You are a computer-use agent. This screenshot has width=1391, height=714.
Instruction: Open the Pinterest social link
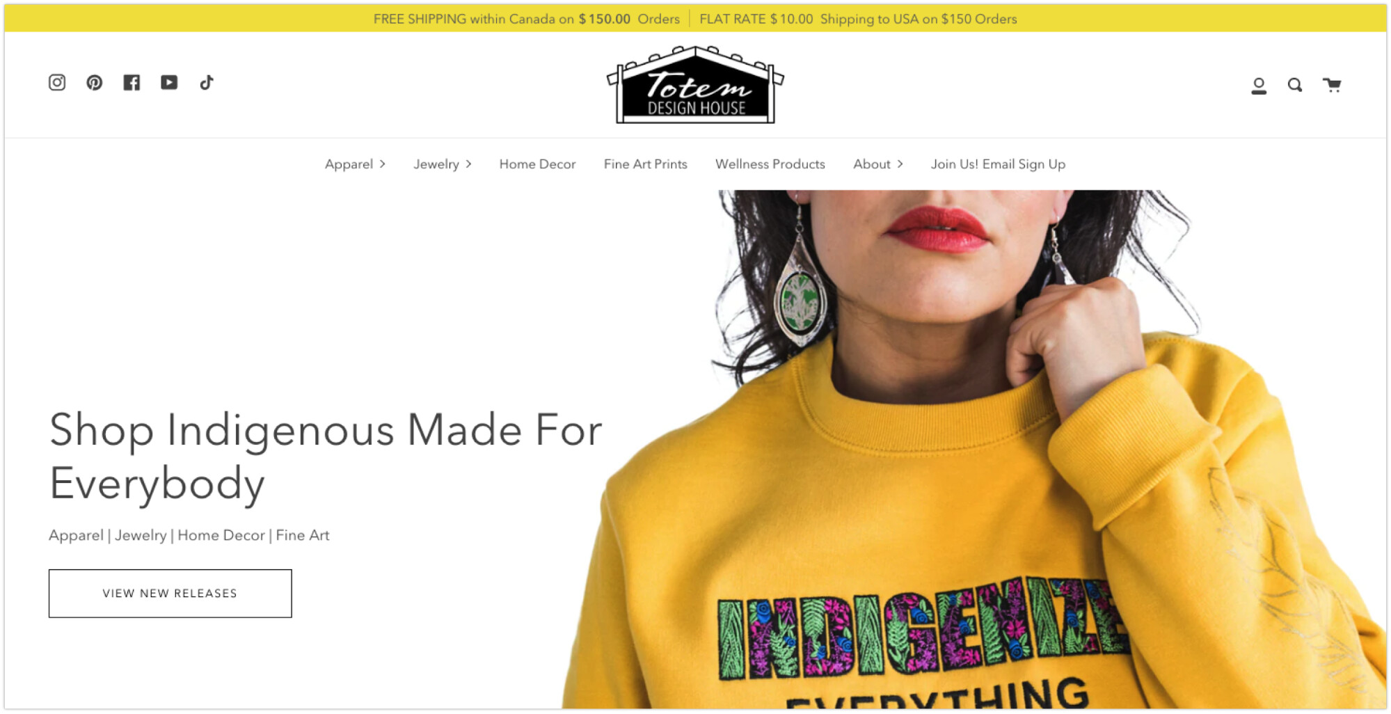pyautogui.click(x=95, y=83)
